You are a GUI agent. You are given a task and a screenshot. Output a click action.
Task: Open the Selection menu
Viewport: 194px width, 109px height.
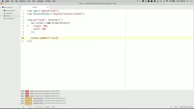pos(22,1)
